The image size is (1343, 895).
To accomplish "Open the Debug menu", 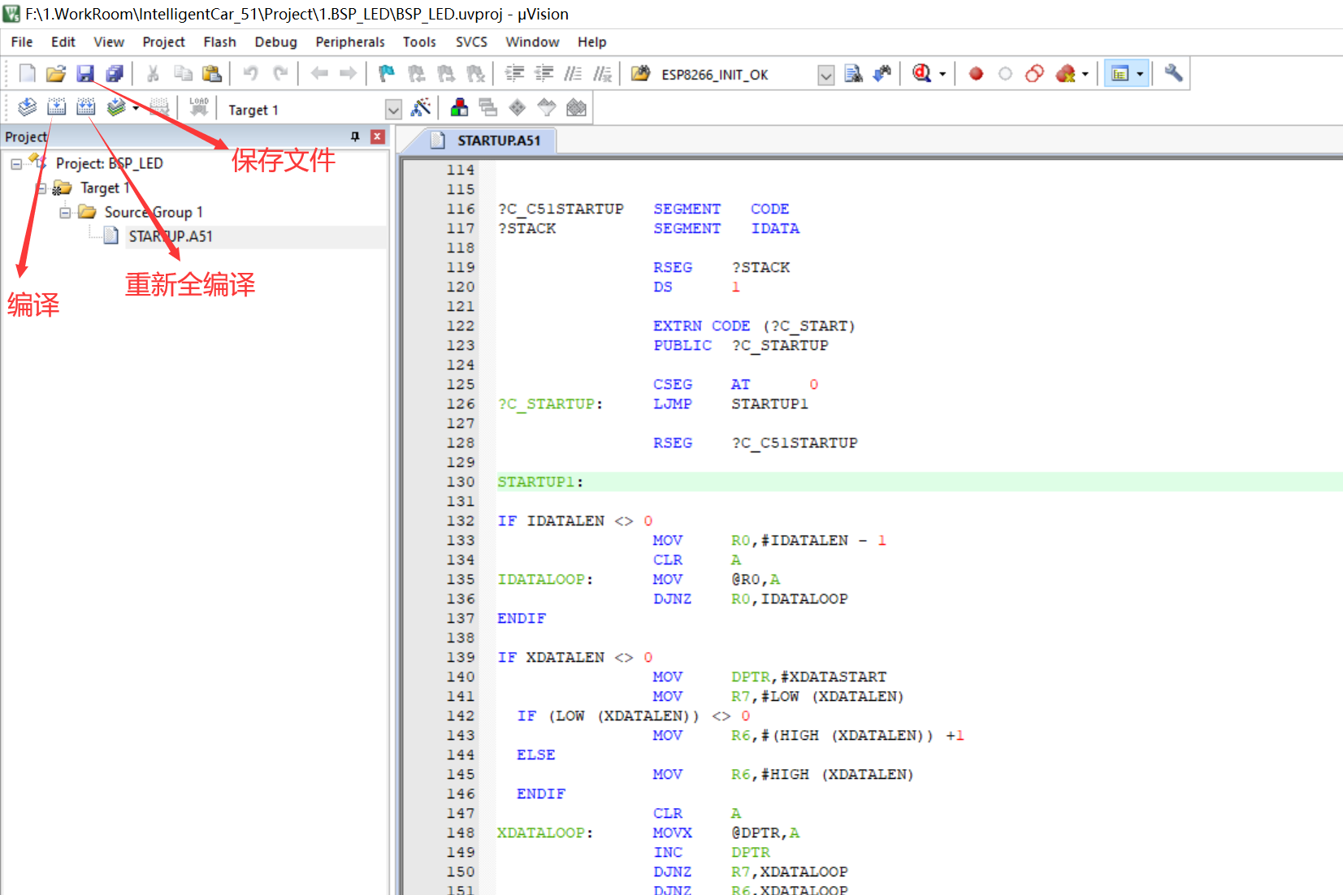I will 275,42.
